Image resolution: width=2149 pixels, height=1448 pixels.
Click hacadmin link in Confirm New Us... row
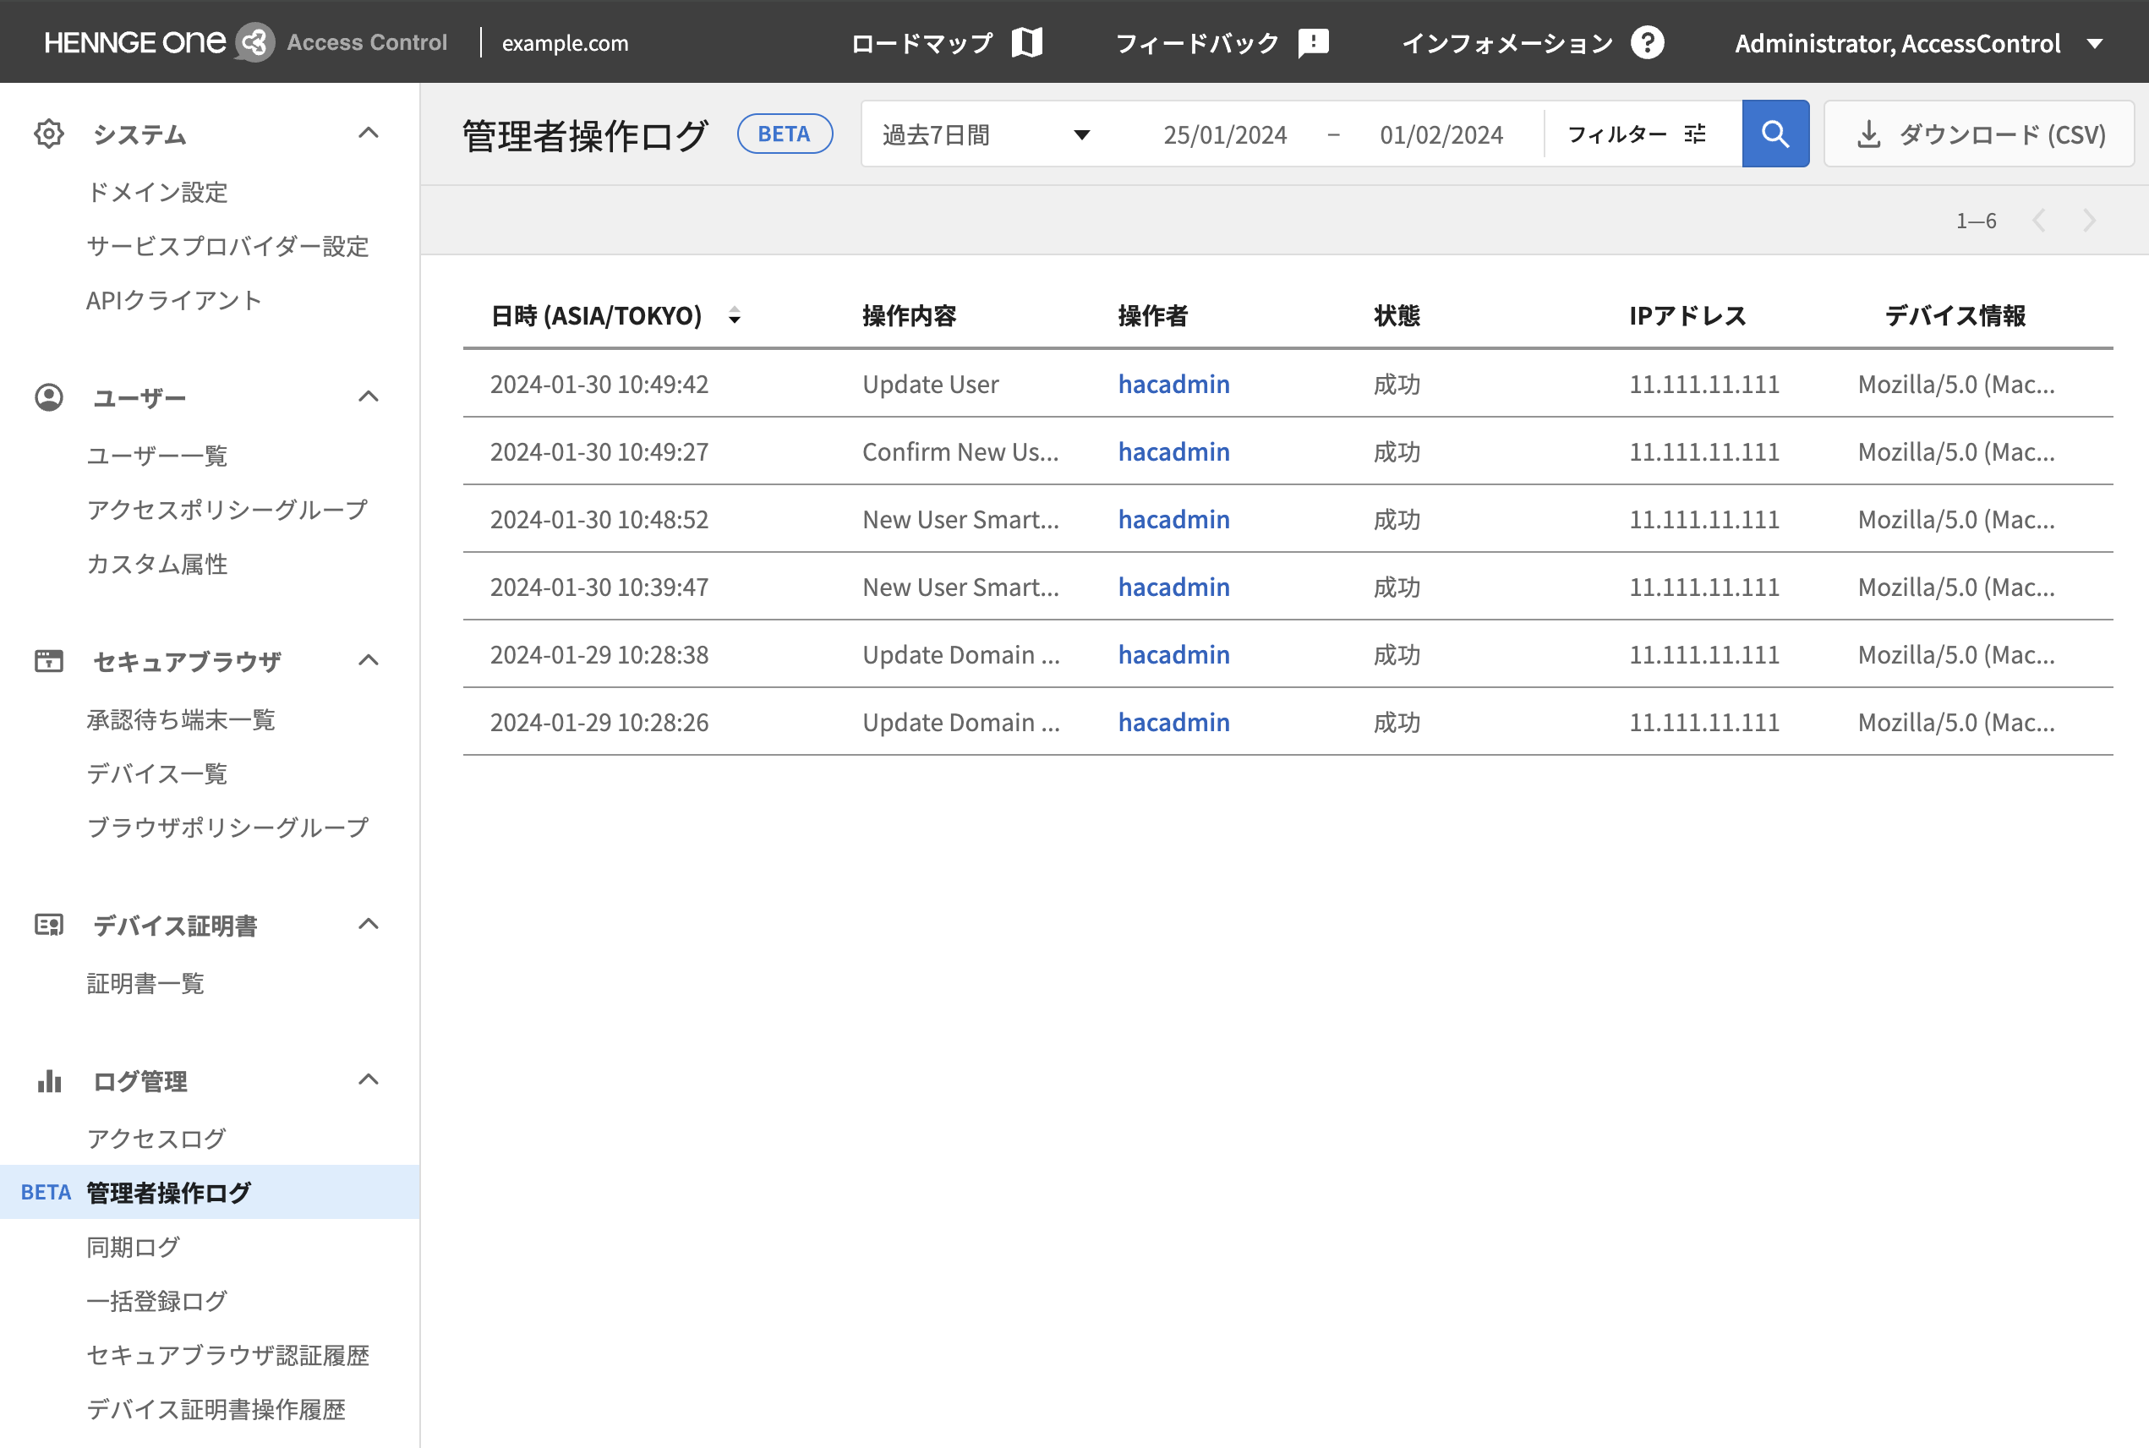tap(1173, 451)
